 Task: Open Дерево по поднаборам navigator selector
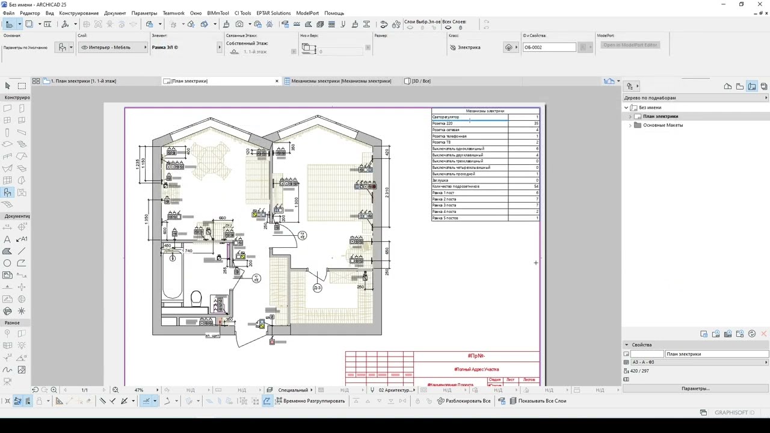pos(695,97)
